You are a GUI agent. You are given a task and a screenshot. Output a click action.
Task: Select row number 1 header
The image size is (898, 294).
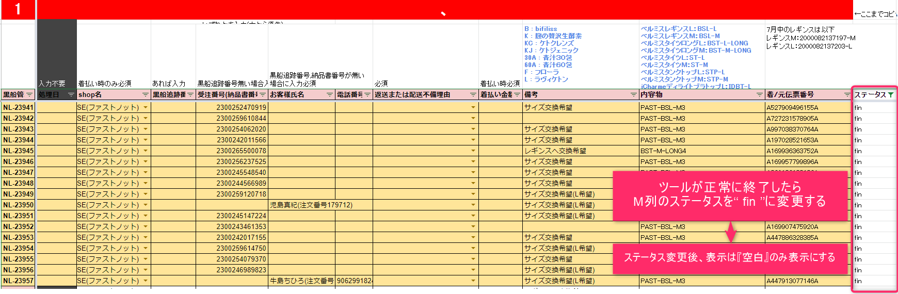[18, 9]
